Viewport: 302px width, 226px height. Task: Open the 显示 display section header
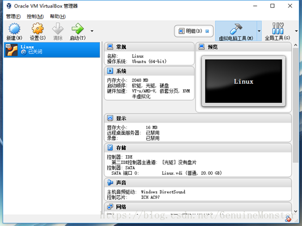[198, 118]
